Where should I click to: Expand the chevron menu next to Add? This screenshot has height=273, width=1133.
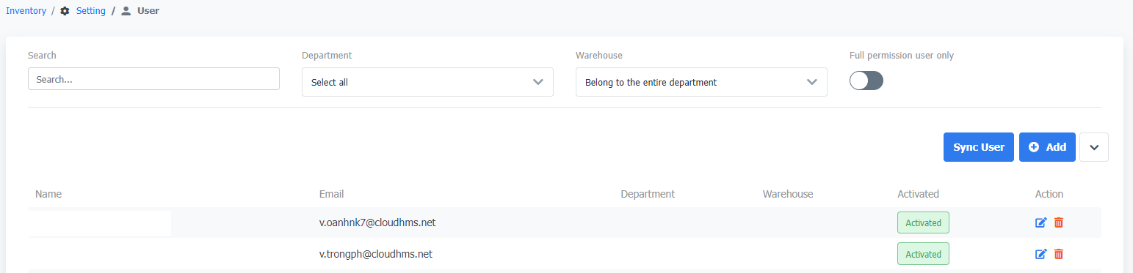coord(1094,147)
